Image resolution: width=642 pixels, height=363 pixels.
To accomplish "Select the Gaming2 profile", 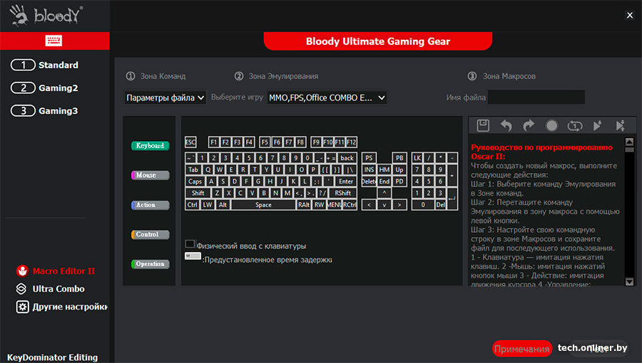I will 44,88.
